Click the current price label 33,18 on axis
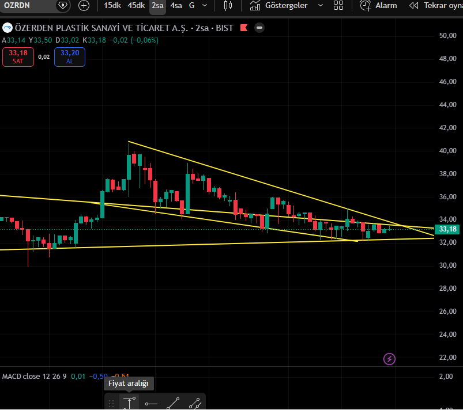The image size is (463, 410). tap(447, 229)
